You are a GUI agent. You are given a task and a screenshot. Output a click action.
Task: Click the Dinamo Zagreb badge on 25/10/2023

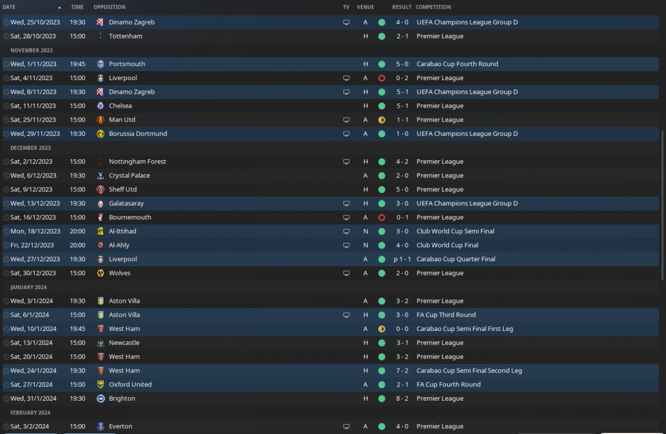100,22
